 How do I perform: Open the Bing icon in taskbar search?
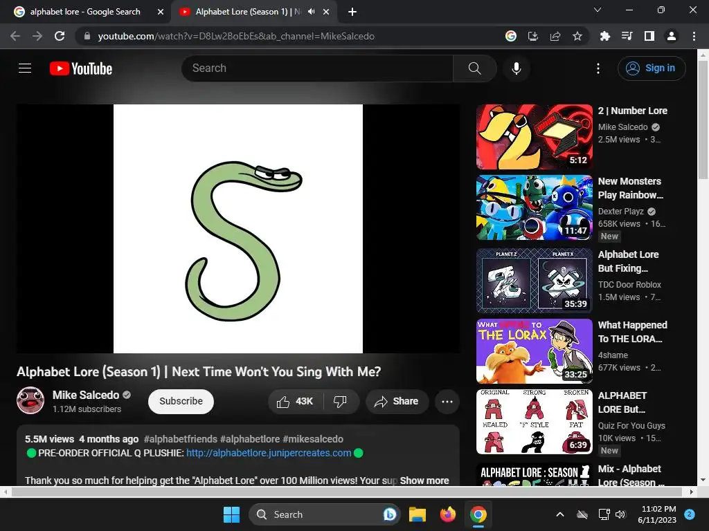[x=390, y=514]
